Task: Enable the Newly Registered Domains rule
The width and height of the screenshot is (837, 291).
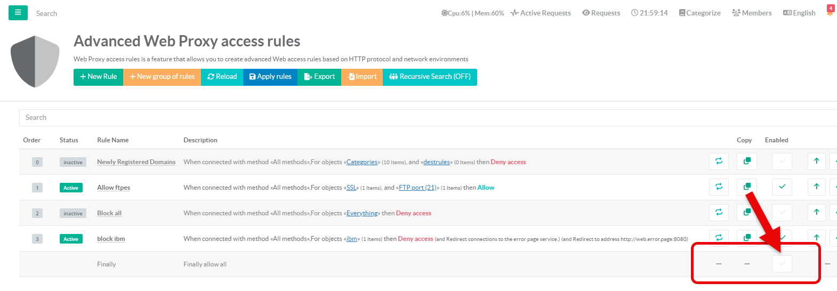Action: 782,161
